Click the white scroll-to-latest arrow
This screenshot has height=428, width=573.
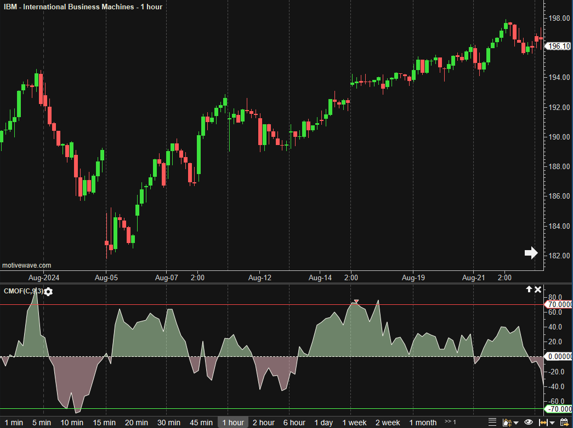pyautogui.click(x=531, y=252)
